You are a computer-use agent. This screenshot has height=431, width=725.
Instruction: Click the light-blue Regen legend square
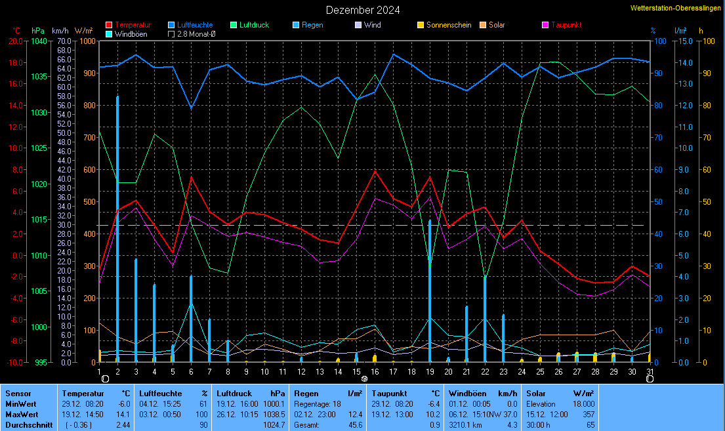coord(296,25)
